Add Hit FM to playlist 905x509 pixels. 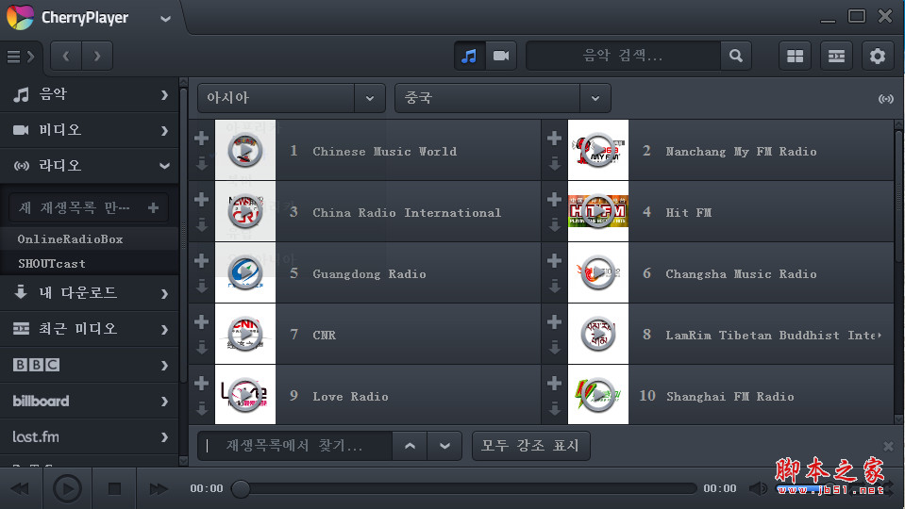tap(554, 200)
